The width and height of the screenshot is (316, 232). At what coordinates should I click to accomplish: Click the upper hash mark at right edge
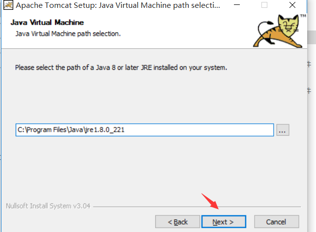tap(309, 64)
